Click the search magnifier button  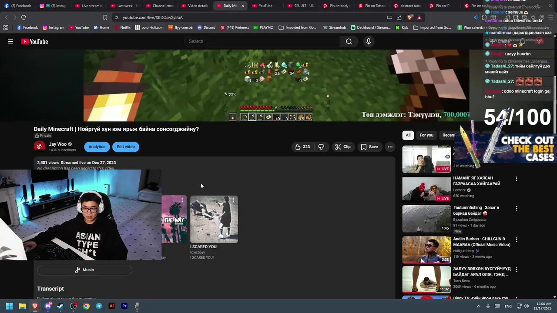[x=349, y=41]
